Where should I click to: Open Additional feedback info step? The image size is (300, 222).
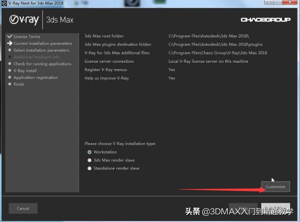pos(37,57)
